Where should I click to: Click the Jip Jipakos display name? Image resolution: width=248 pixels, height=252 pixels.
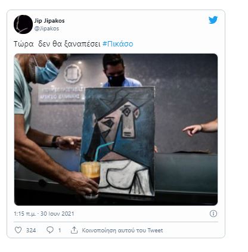[49, 21]
